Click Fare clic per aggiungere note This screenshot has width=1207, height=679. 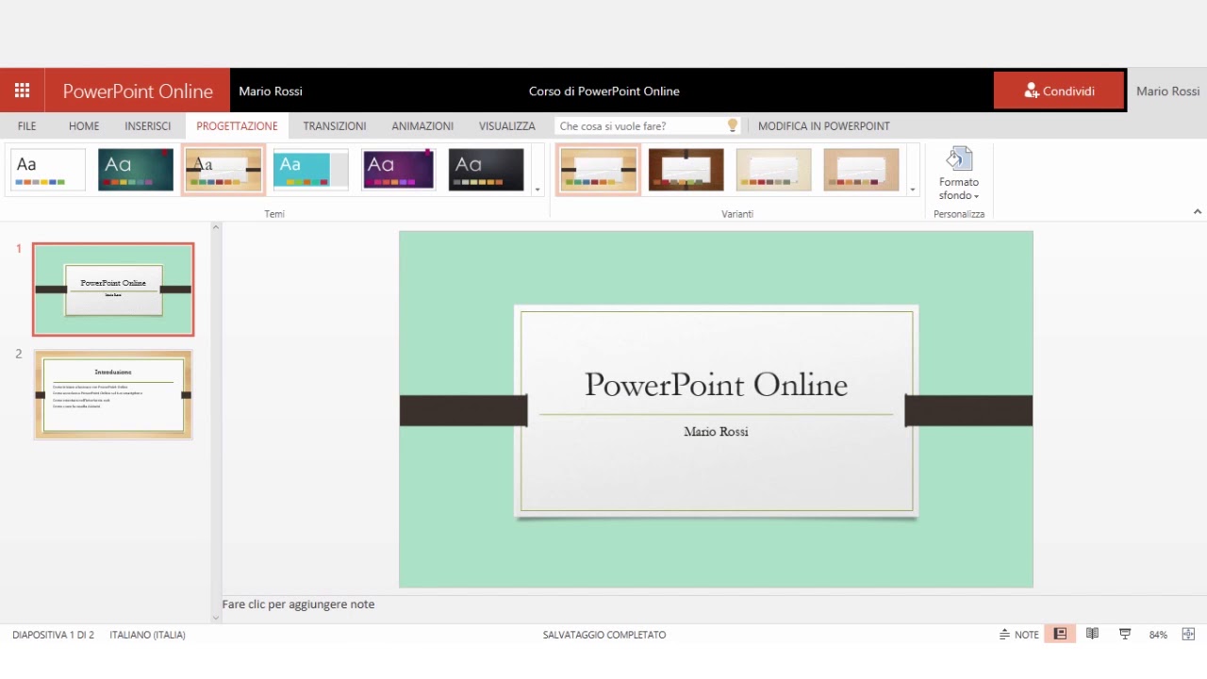[x=298, y=604]
